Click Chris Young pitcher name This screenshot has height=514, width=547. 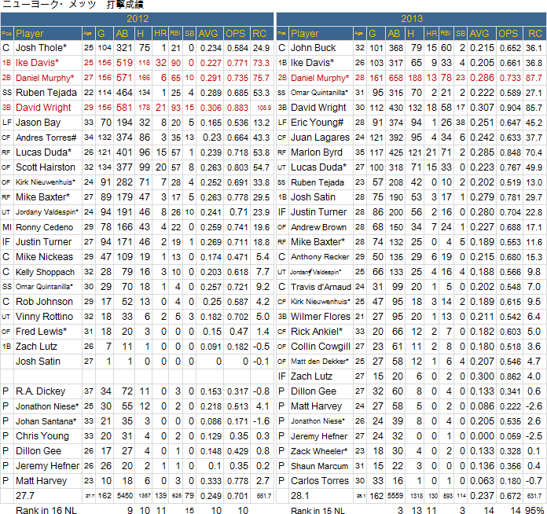[x=42, y=436]
